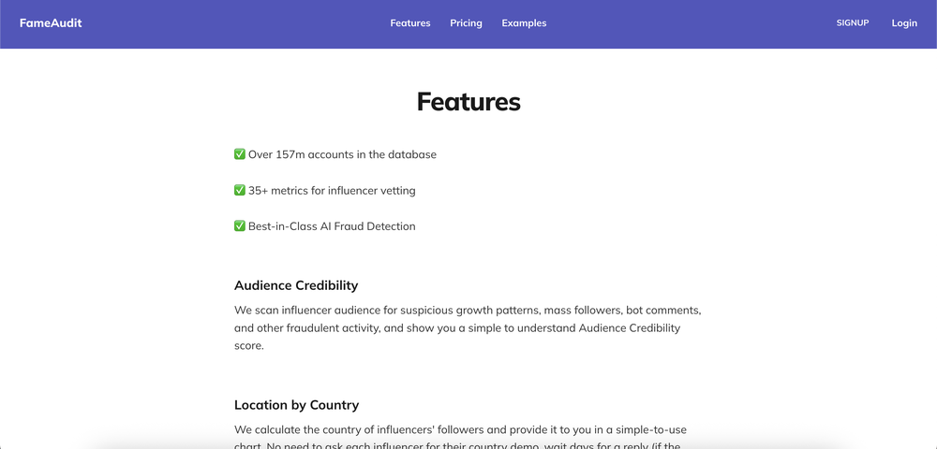
Task: Click the SIGNUP button
Action: [x=853, y=23]
